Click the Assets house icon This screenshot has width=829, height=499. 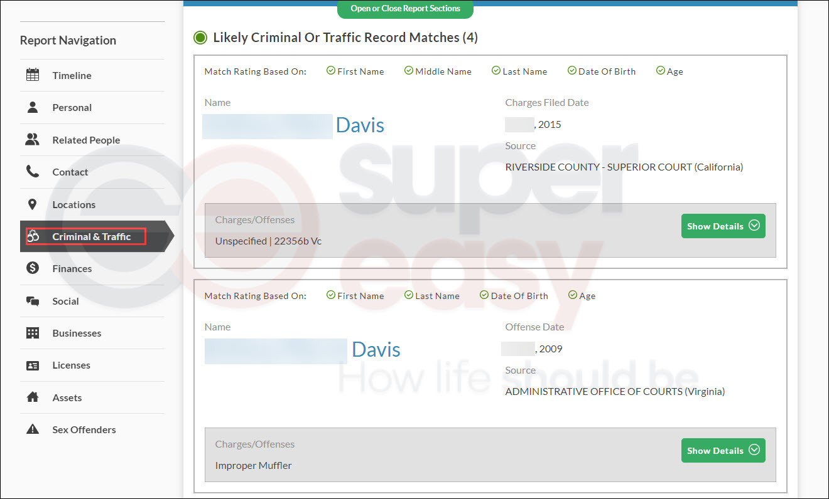(x=33, y=397)
